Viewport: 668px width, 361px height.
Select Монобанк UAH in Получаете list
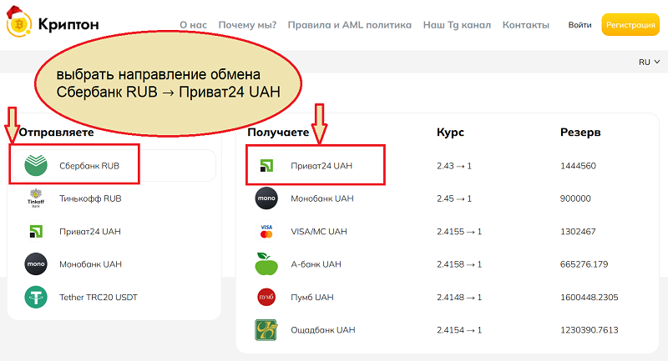click(322, 198)
